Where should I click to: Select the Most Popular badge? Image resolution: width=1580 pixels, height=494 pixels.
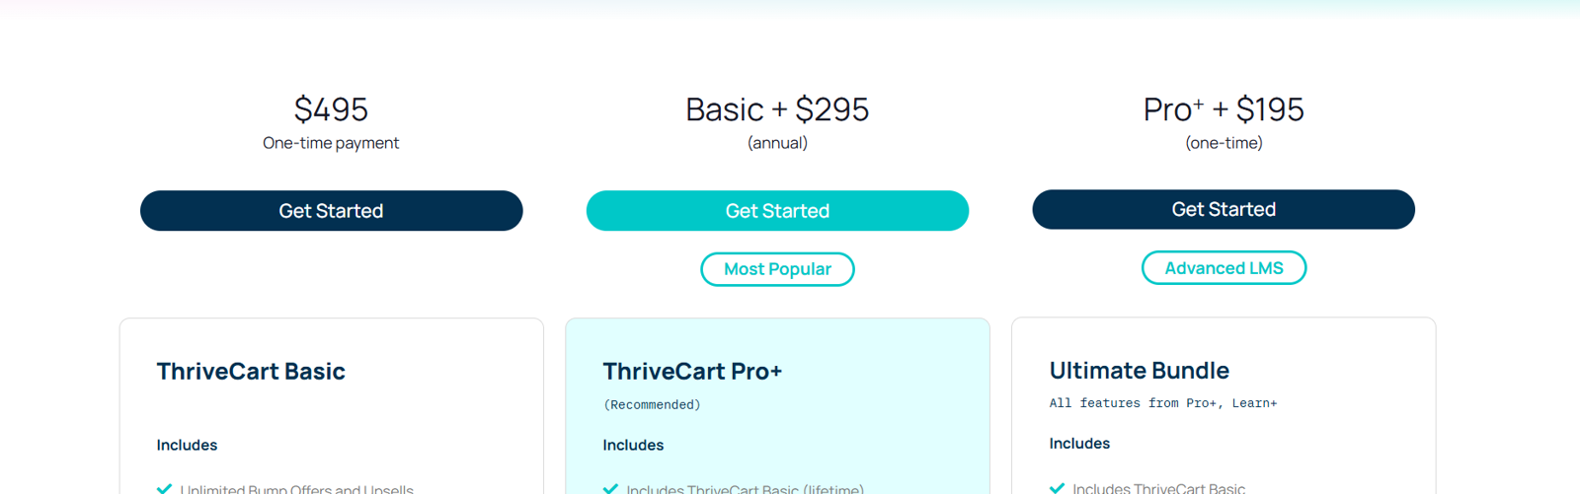777,269
